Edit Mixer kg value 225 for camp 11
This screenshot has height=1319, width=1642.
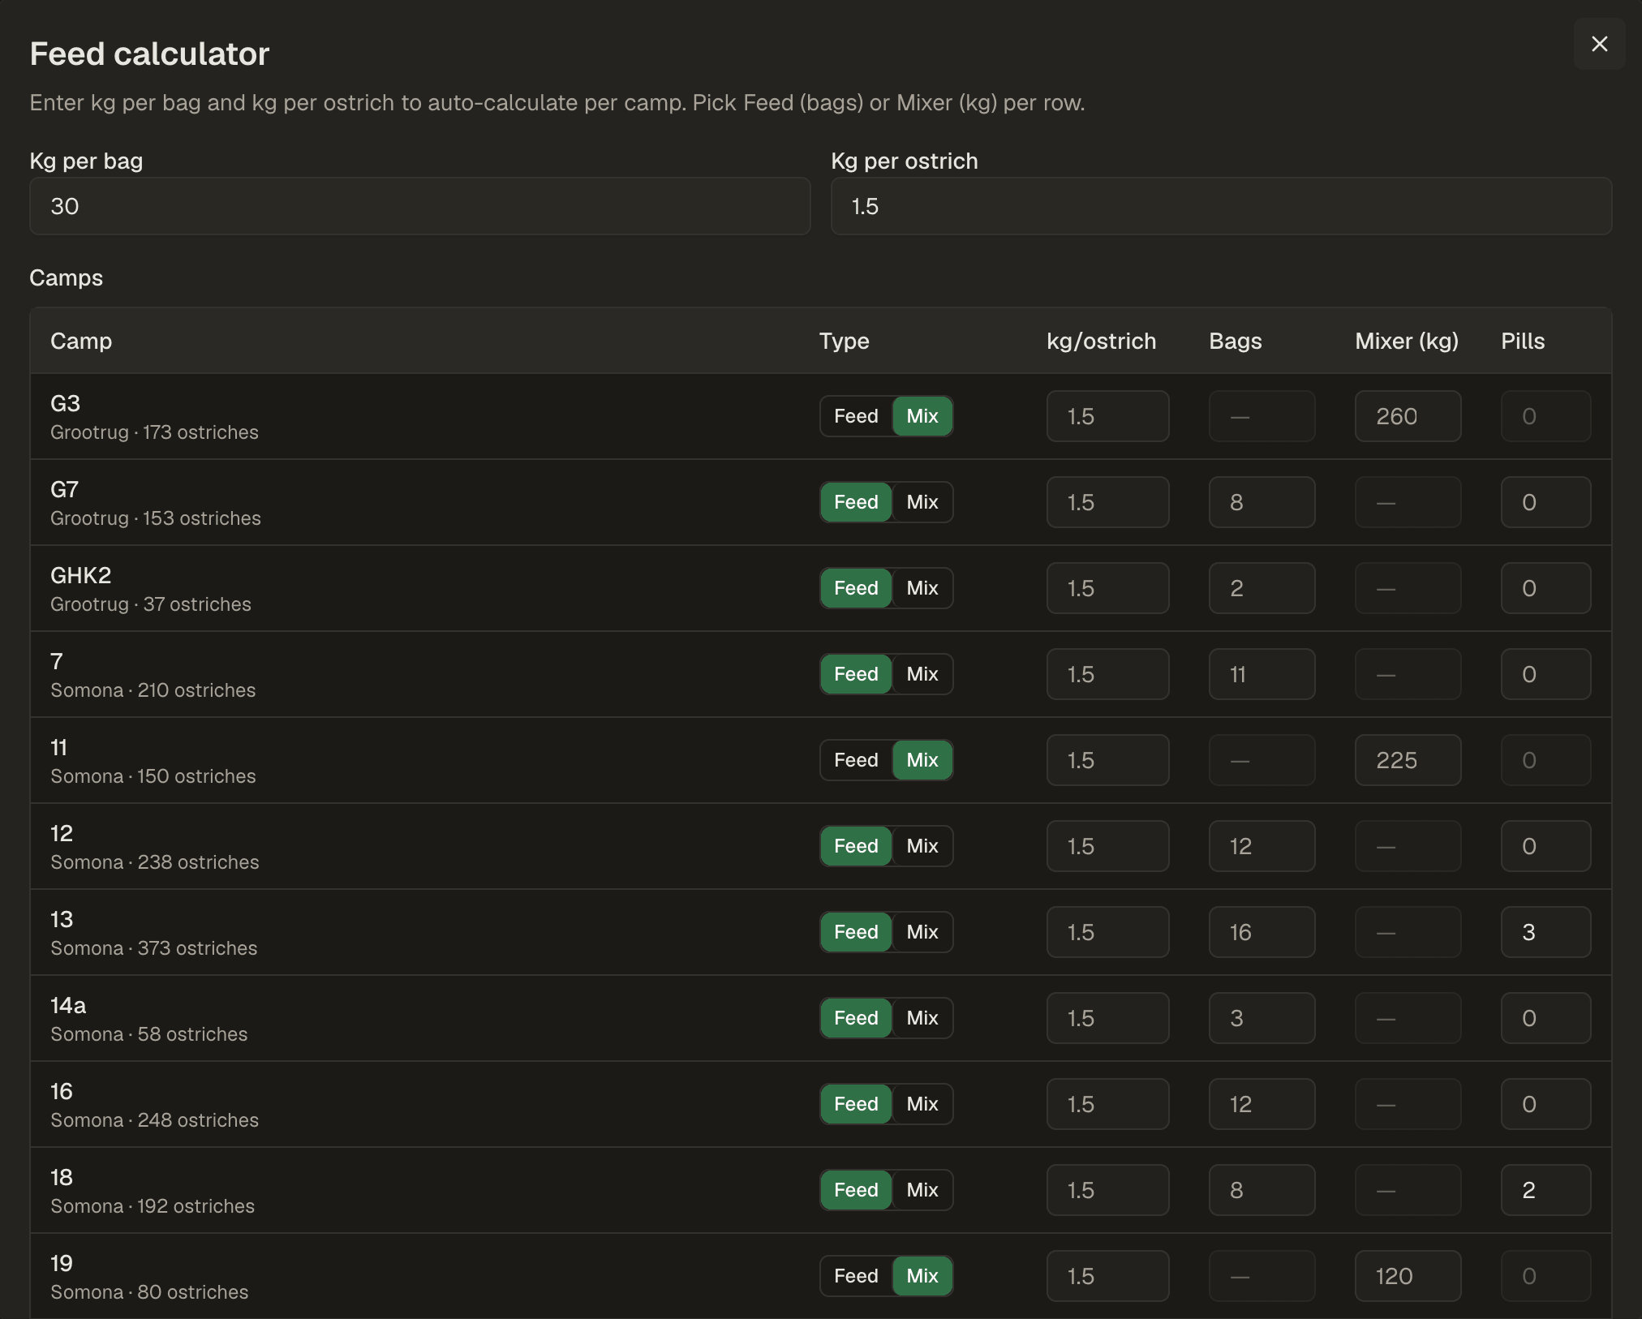1408,760
